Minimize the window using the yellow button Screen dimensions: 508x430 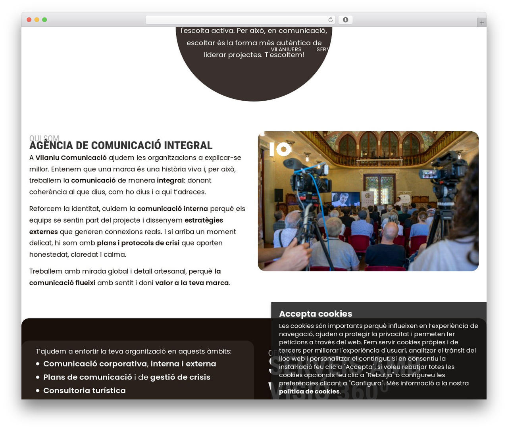pyautogui.click(x=37, y=20)
